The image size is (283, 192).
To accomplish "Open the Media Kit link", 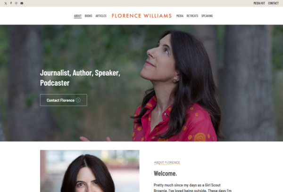I will click(x=259, y=3).
